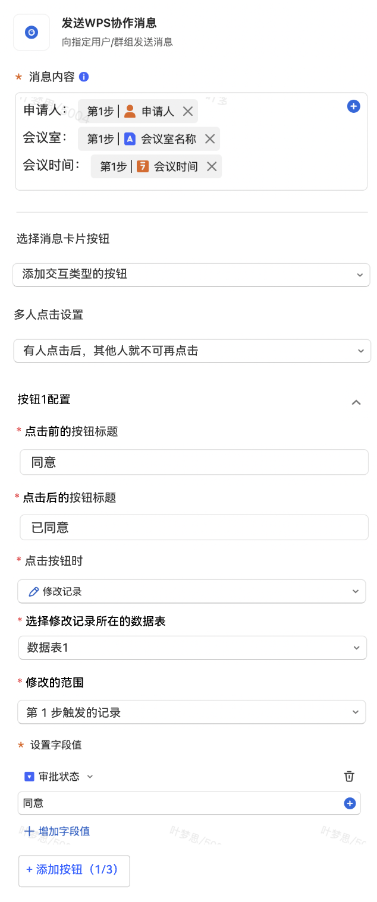Click the 增加字段值 link
Screen dimensions: 377x902
(x=57, y=831)
